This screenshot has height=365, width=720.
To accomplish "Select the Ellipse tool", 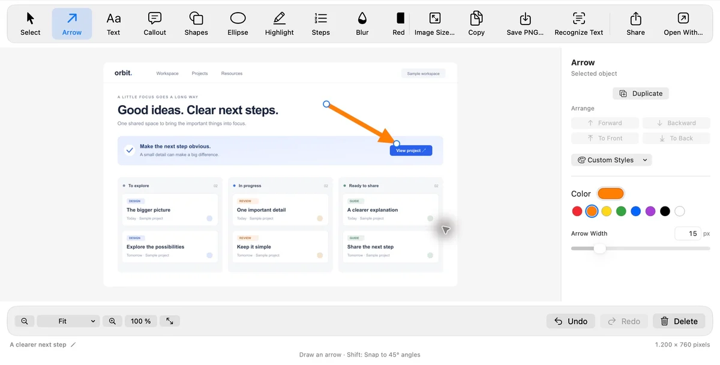I will [x=238, y=24].
